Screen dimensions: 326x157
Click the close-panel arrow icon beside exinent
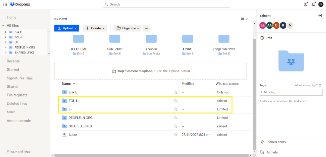click(x=320, y=15)
